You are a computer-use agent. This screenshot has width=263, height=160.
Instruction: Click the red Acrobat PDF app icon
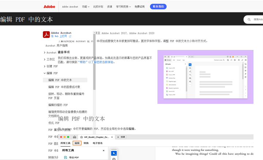[x=46, y=35]
